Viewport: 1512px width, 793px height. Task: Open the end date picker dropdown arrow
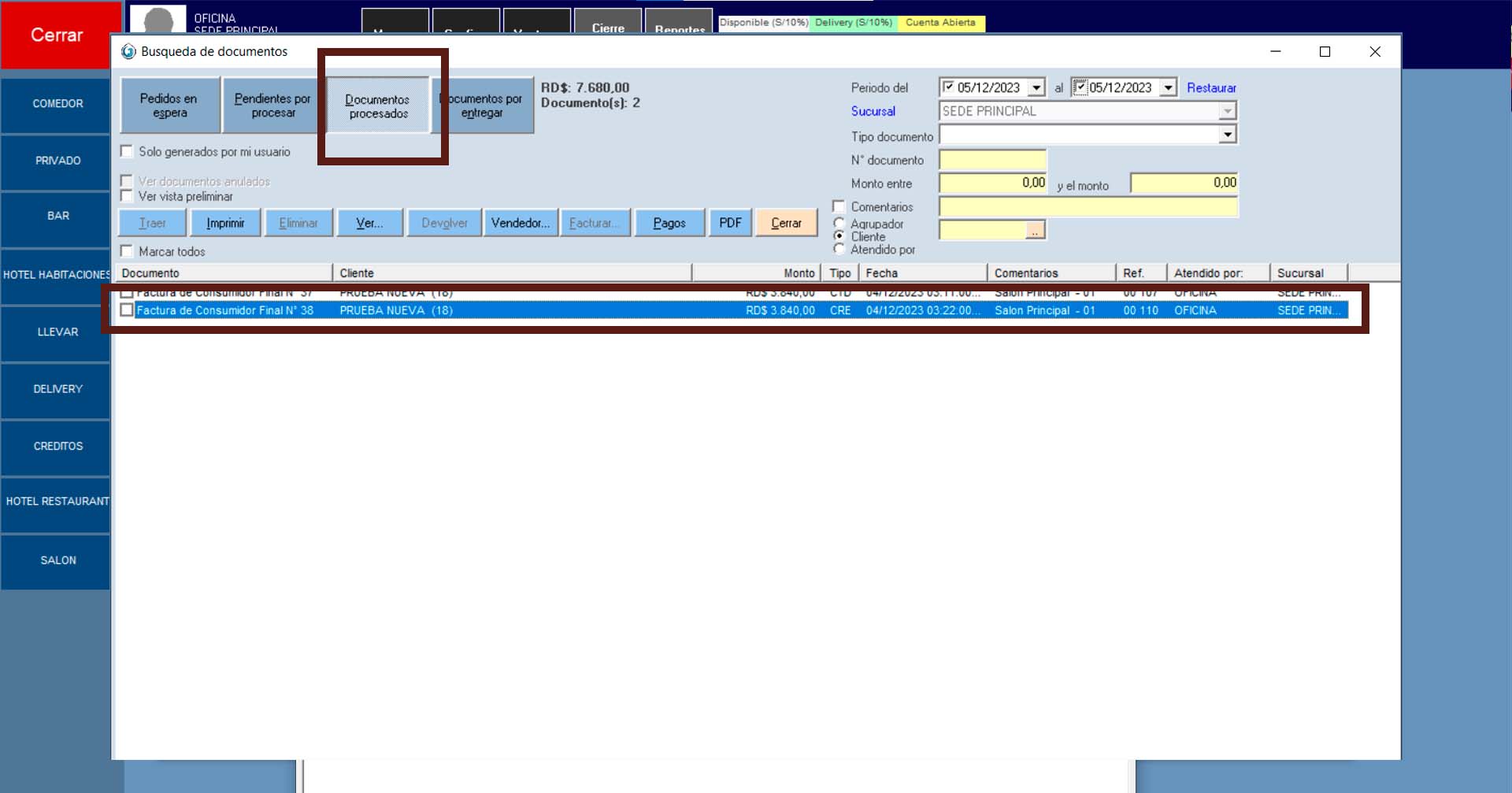pos(1169,87)
